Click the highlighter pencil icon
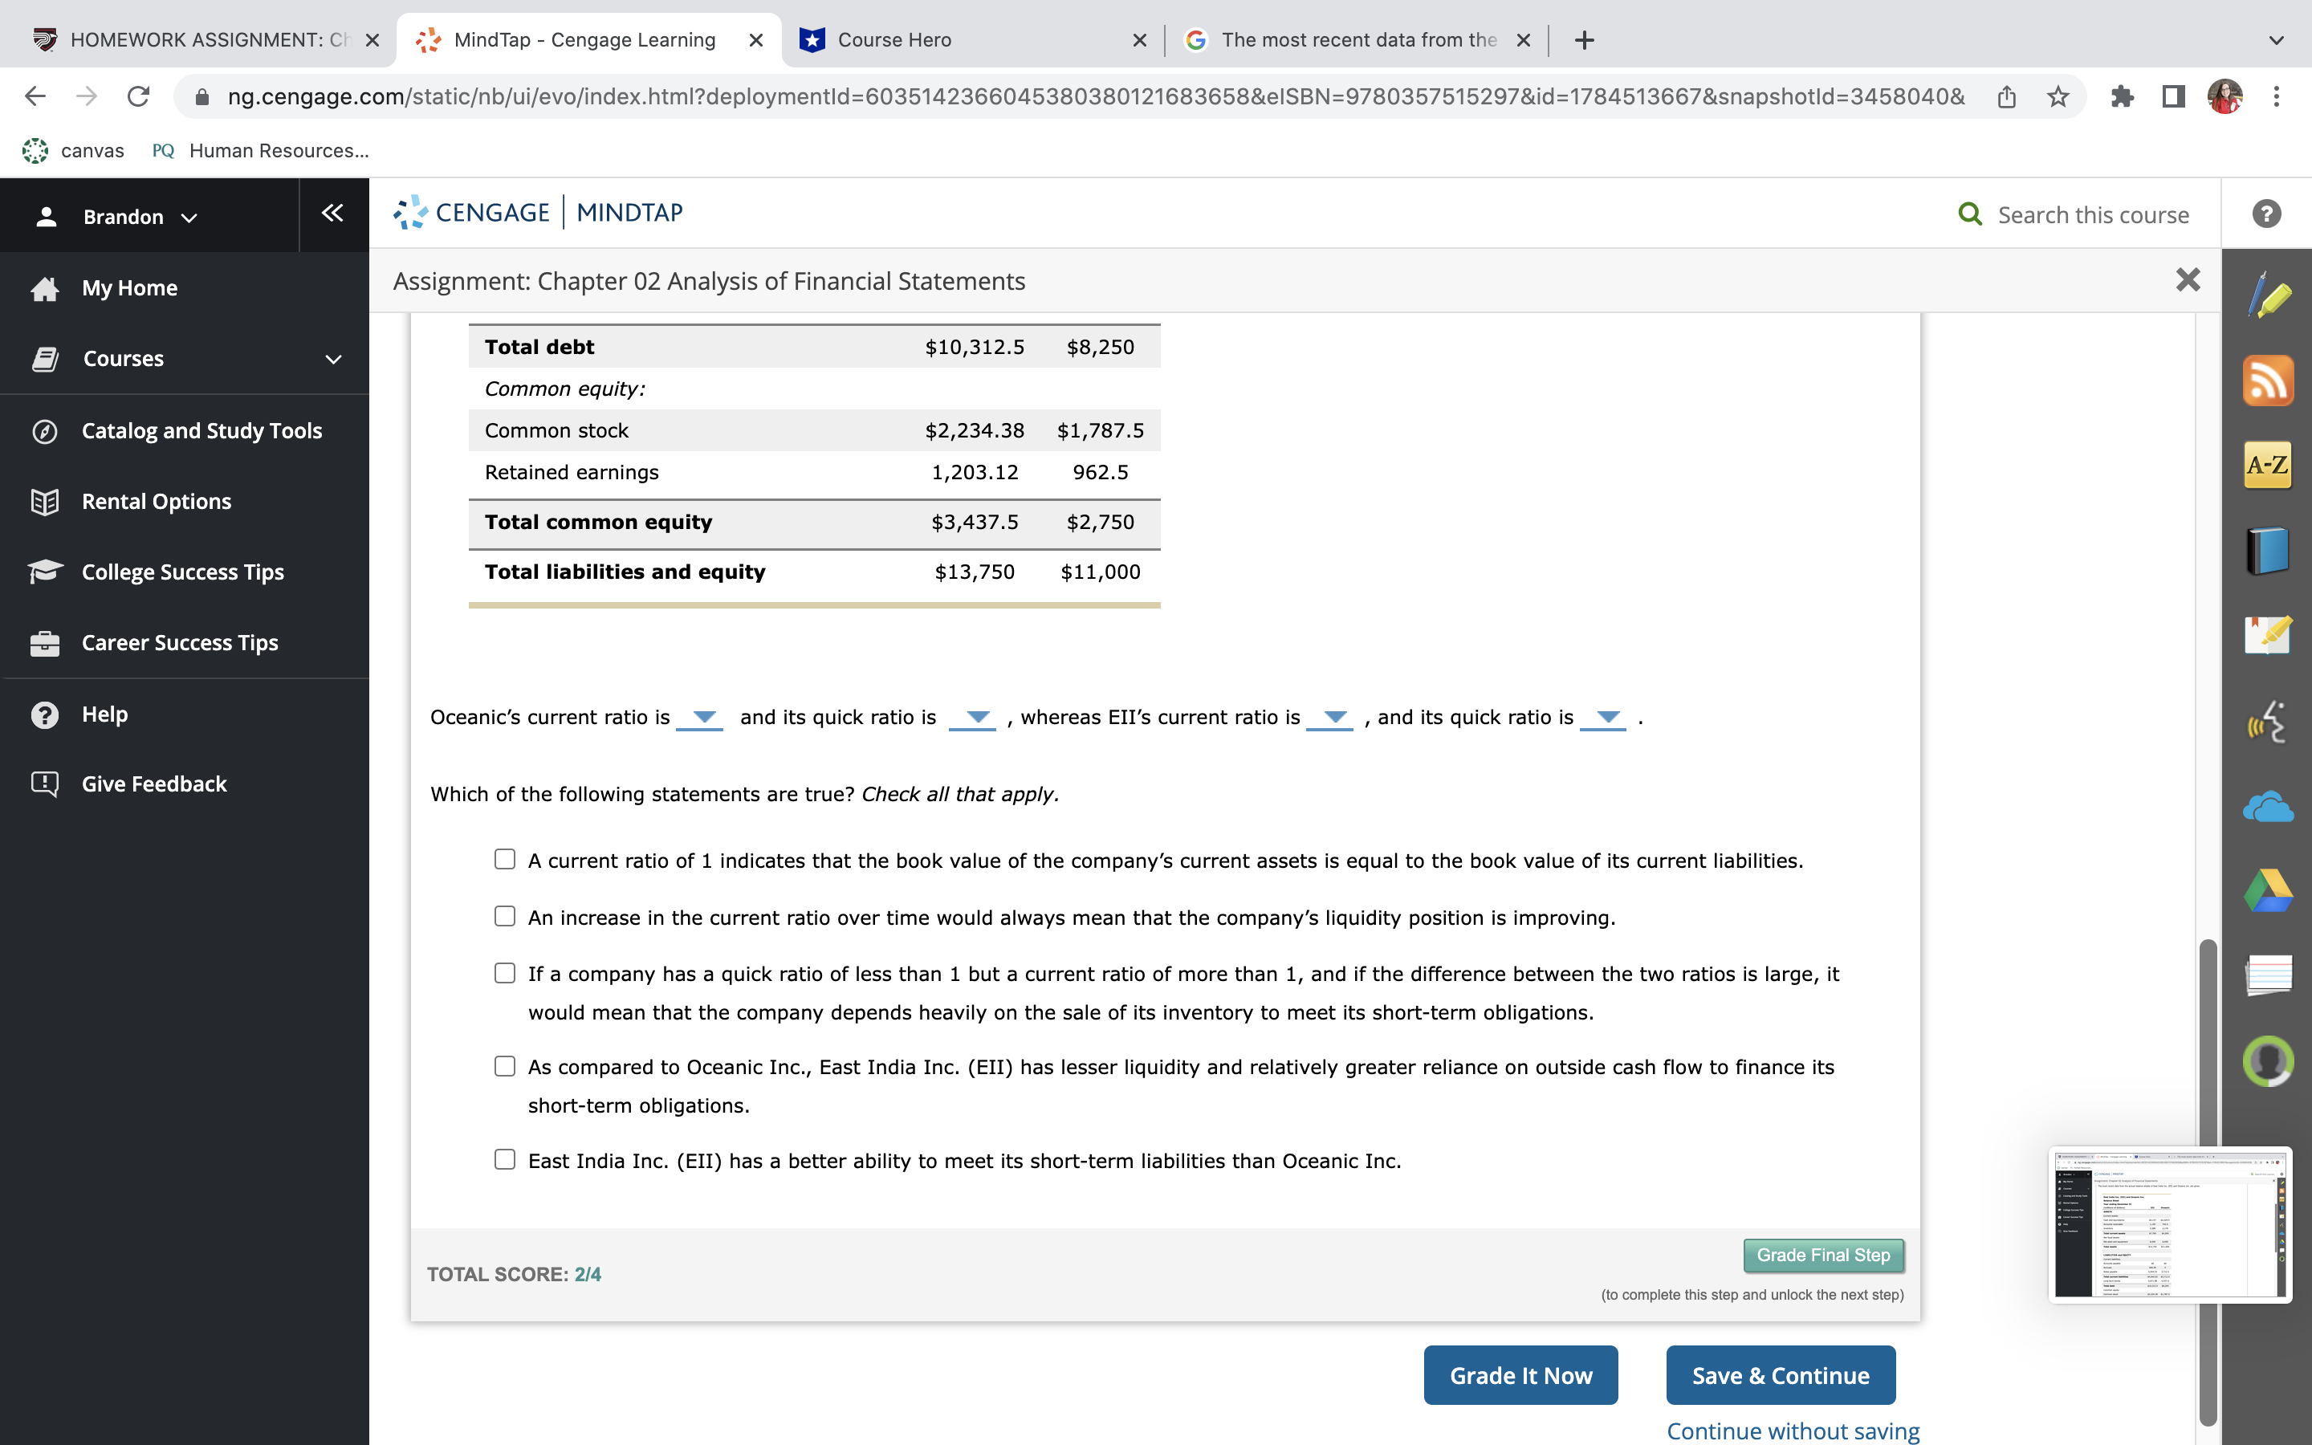The height and width of the screenshot is (1445, 2312). tap(2267, 295)
